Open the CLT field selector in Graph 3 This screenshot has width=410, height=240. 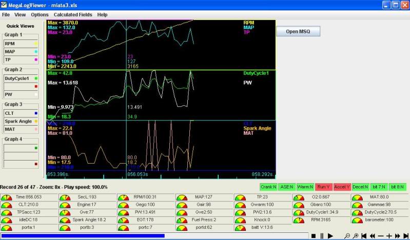[21, 113]
